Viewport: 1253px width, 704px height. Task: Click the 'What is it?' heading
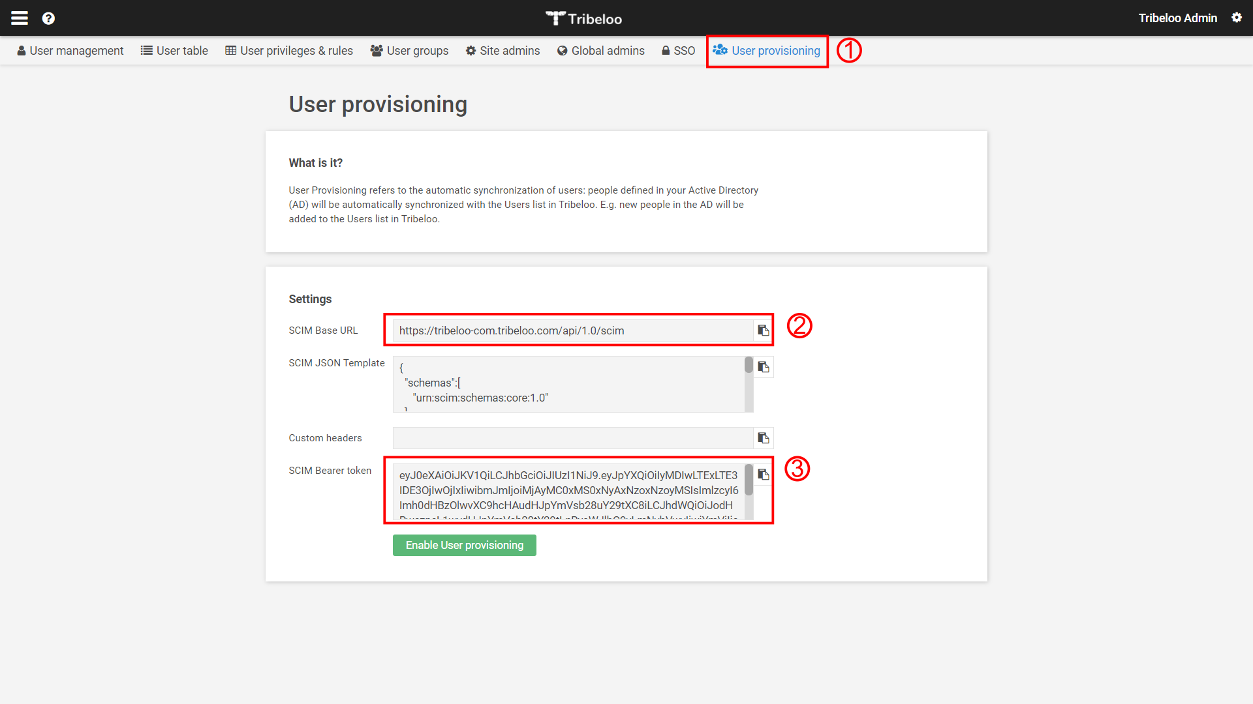click(316, 163)
